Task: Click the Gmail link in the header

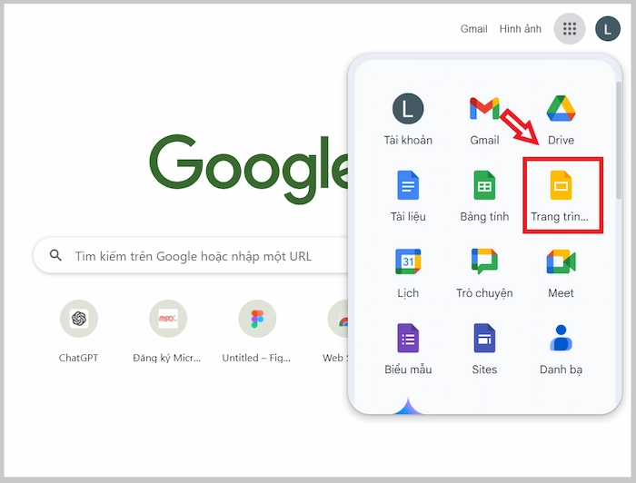Action: point(473,29)
